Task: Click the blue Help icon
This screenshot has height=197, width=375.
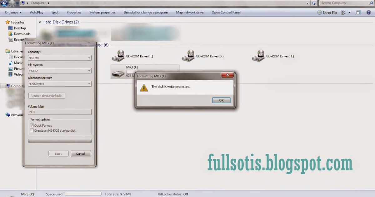Action: point(369,13)
